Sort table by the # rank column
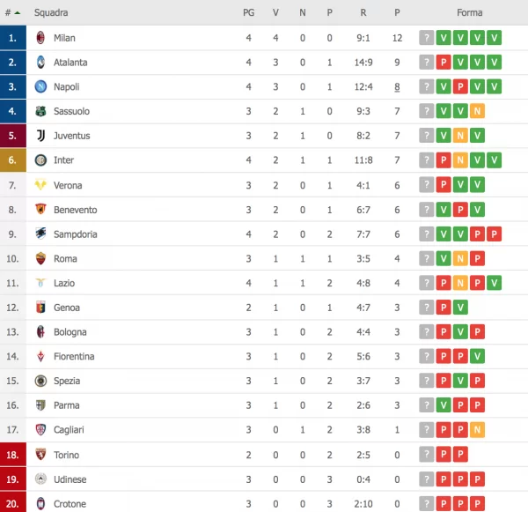The image size is (528, 512). [14, 13]
